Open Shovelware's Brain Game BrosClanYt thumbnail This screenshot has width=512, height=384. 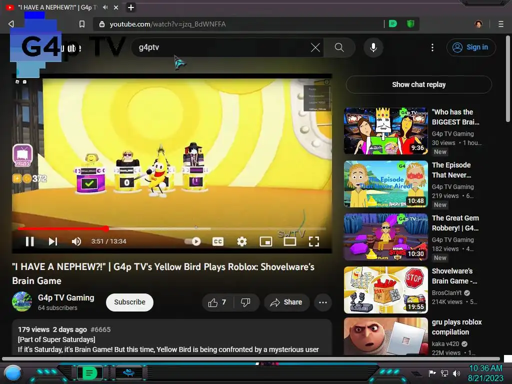(x=385, y=290)
